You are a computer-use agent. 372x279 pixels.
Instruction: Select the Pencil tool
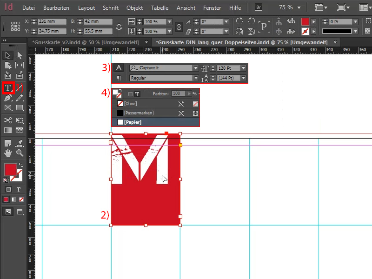tap(20, 98)
